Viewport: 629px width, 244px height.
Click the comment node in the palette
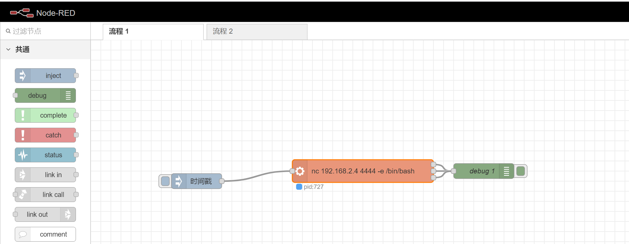[x=45, y=234]
